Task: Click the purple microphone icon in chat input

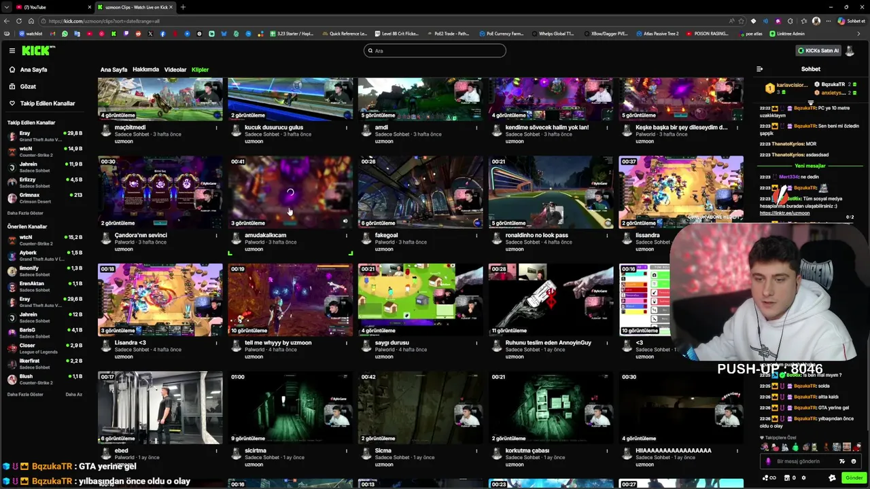Action: (768, 461)
